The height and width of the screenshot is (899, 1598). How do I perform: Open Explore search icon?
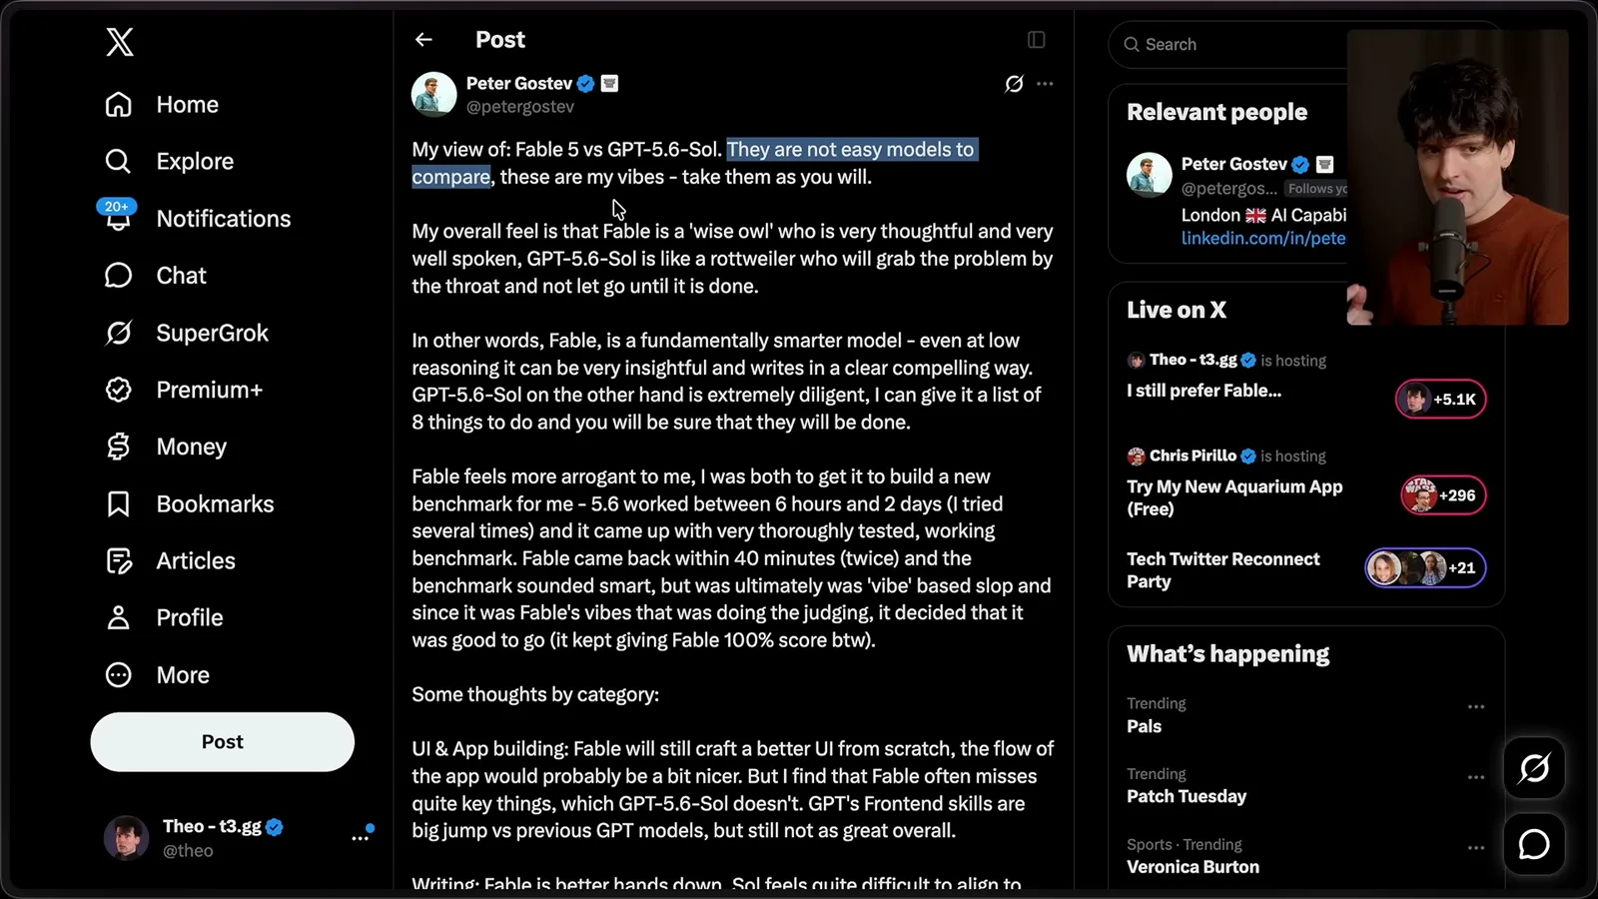pos(119,161)
